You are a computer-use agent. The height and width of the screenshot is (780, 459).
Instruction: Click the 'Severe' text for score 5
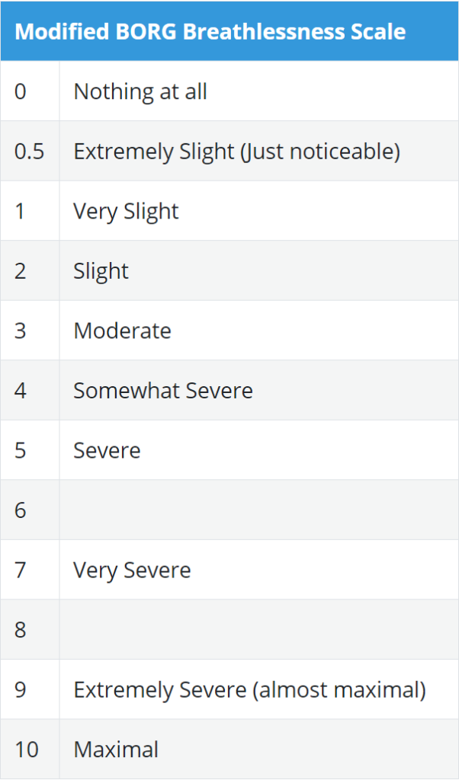click(107, 450)
